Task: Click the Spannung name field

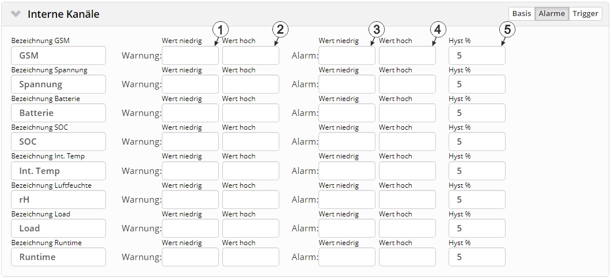Action: 58,84
